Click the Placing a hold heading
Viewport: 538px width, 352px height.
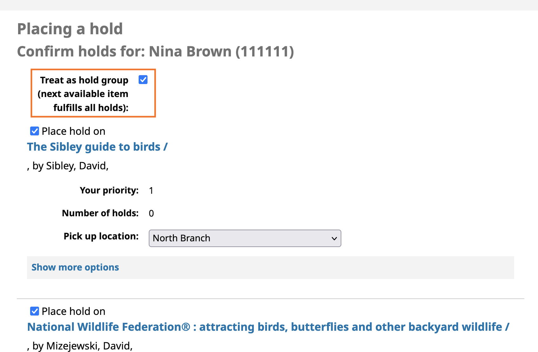(x=70, y=29)
